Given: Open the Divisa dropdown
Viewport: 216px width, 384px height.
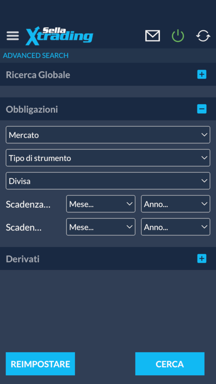Looking at the screenshot, I should click(108, 181).
